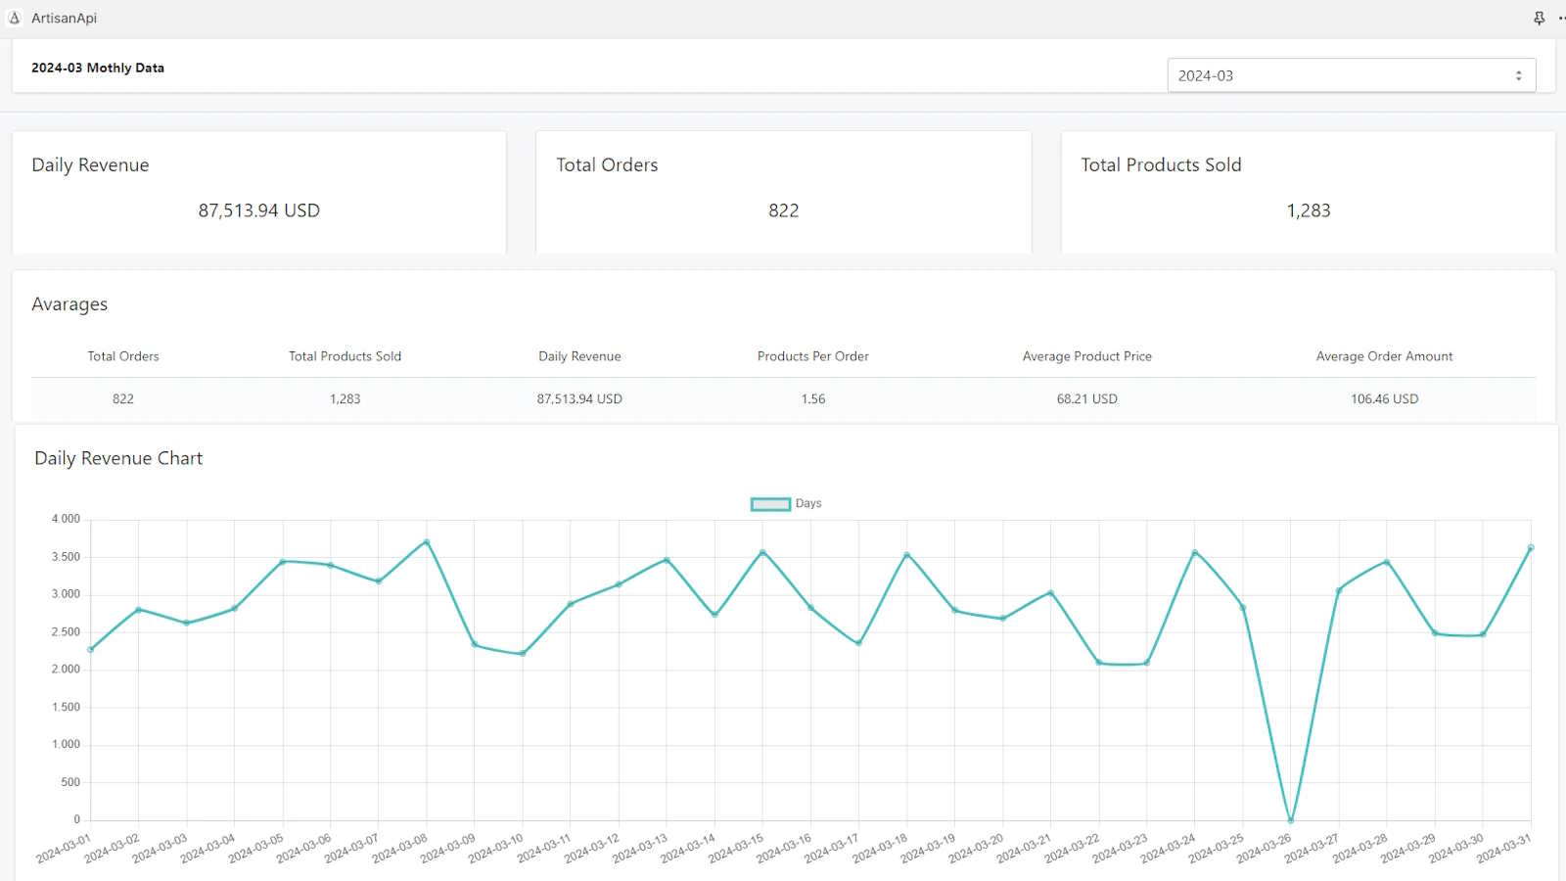Click the 2024-03-17 x-axis label

coord(831,849)
